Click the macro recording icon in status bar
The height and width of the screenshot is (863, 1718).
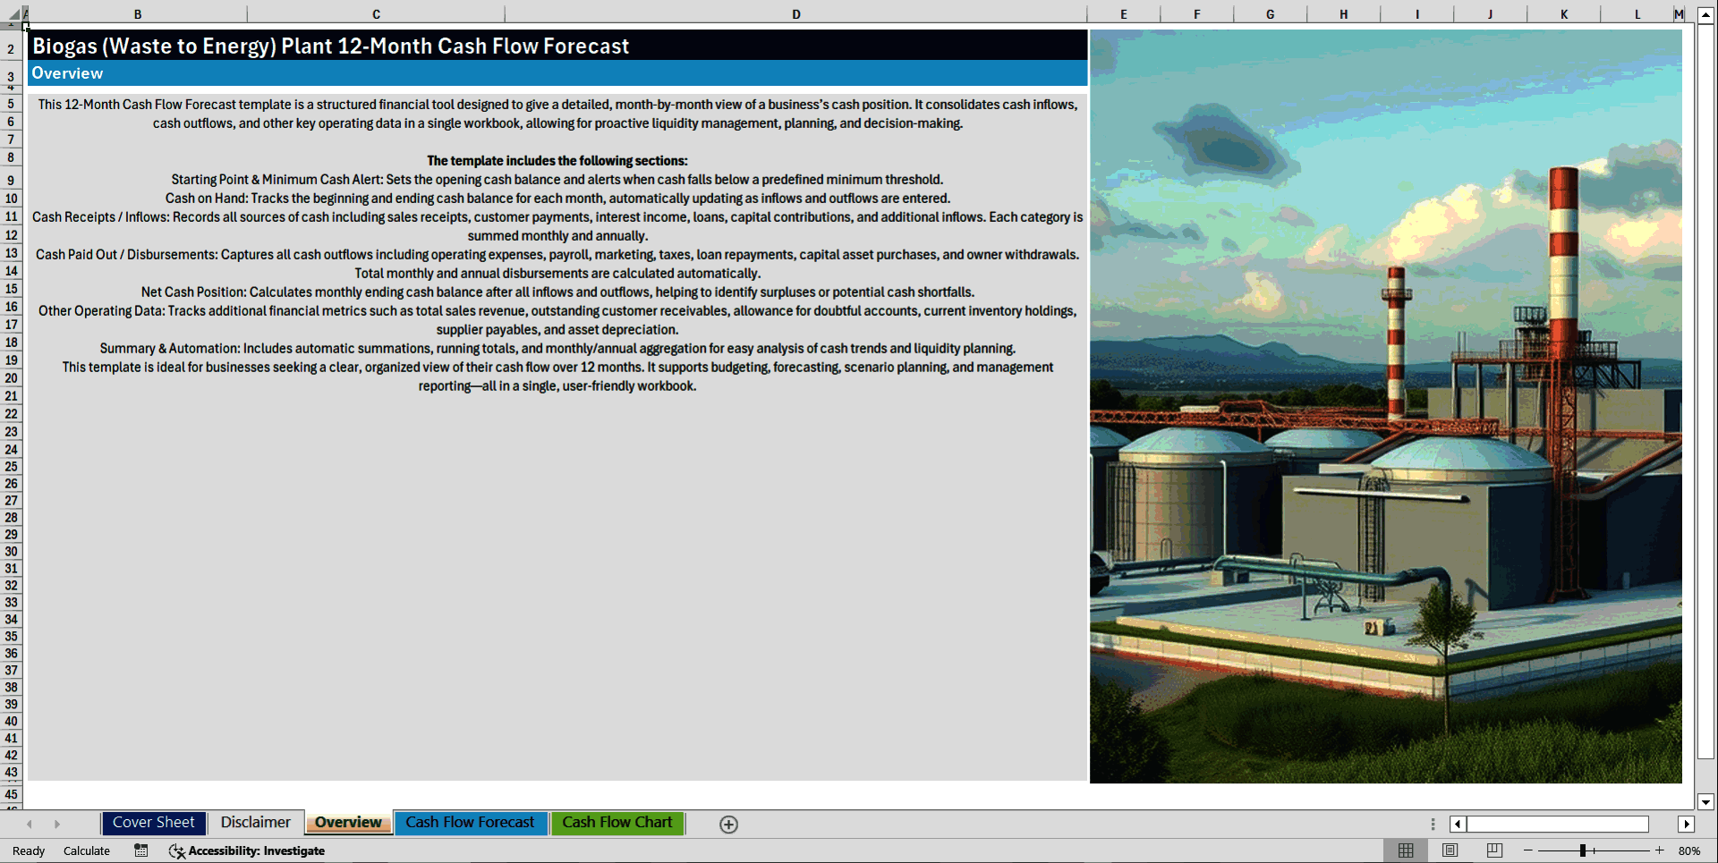pos(140,850)
